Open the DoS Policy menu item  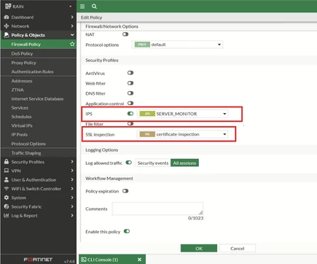(x=39, y=53)
